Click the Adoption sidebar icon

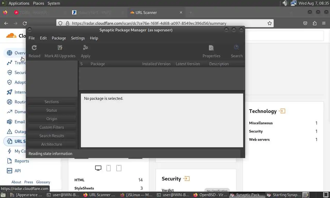coord(10,82)
